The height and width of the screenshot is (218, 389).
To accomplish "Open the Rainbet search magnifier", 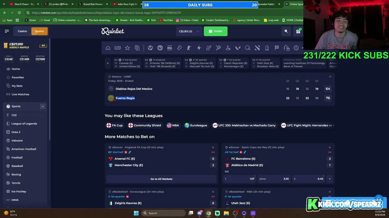I will (x=286, y=31).
